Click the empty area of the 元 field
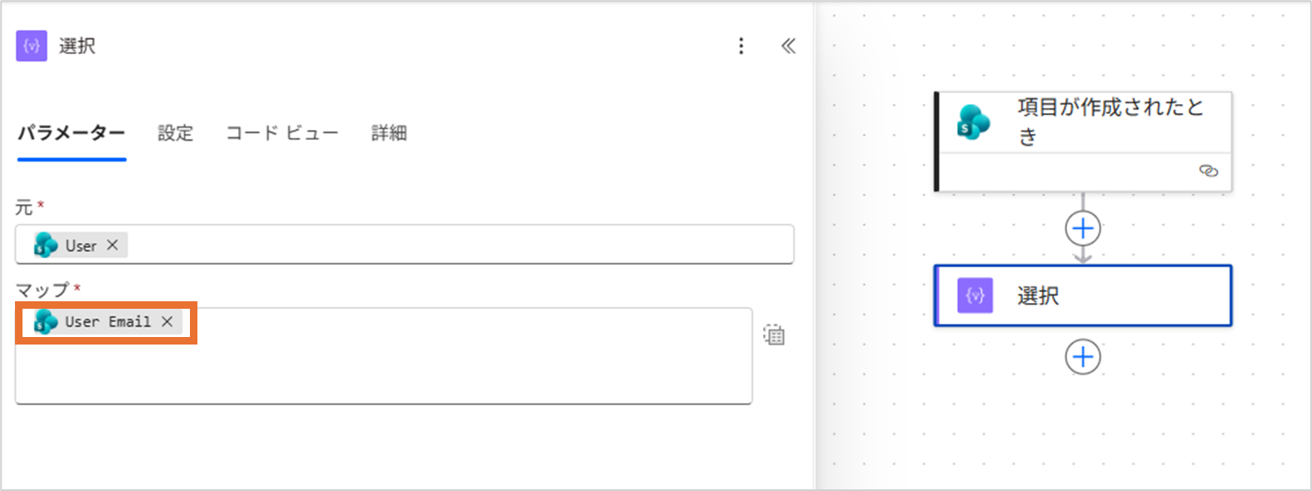The height and width of the screenshot is (491, 1312). tap(458, 245)
